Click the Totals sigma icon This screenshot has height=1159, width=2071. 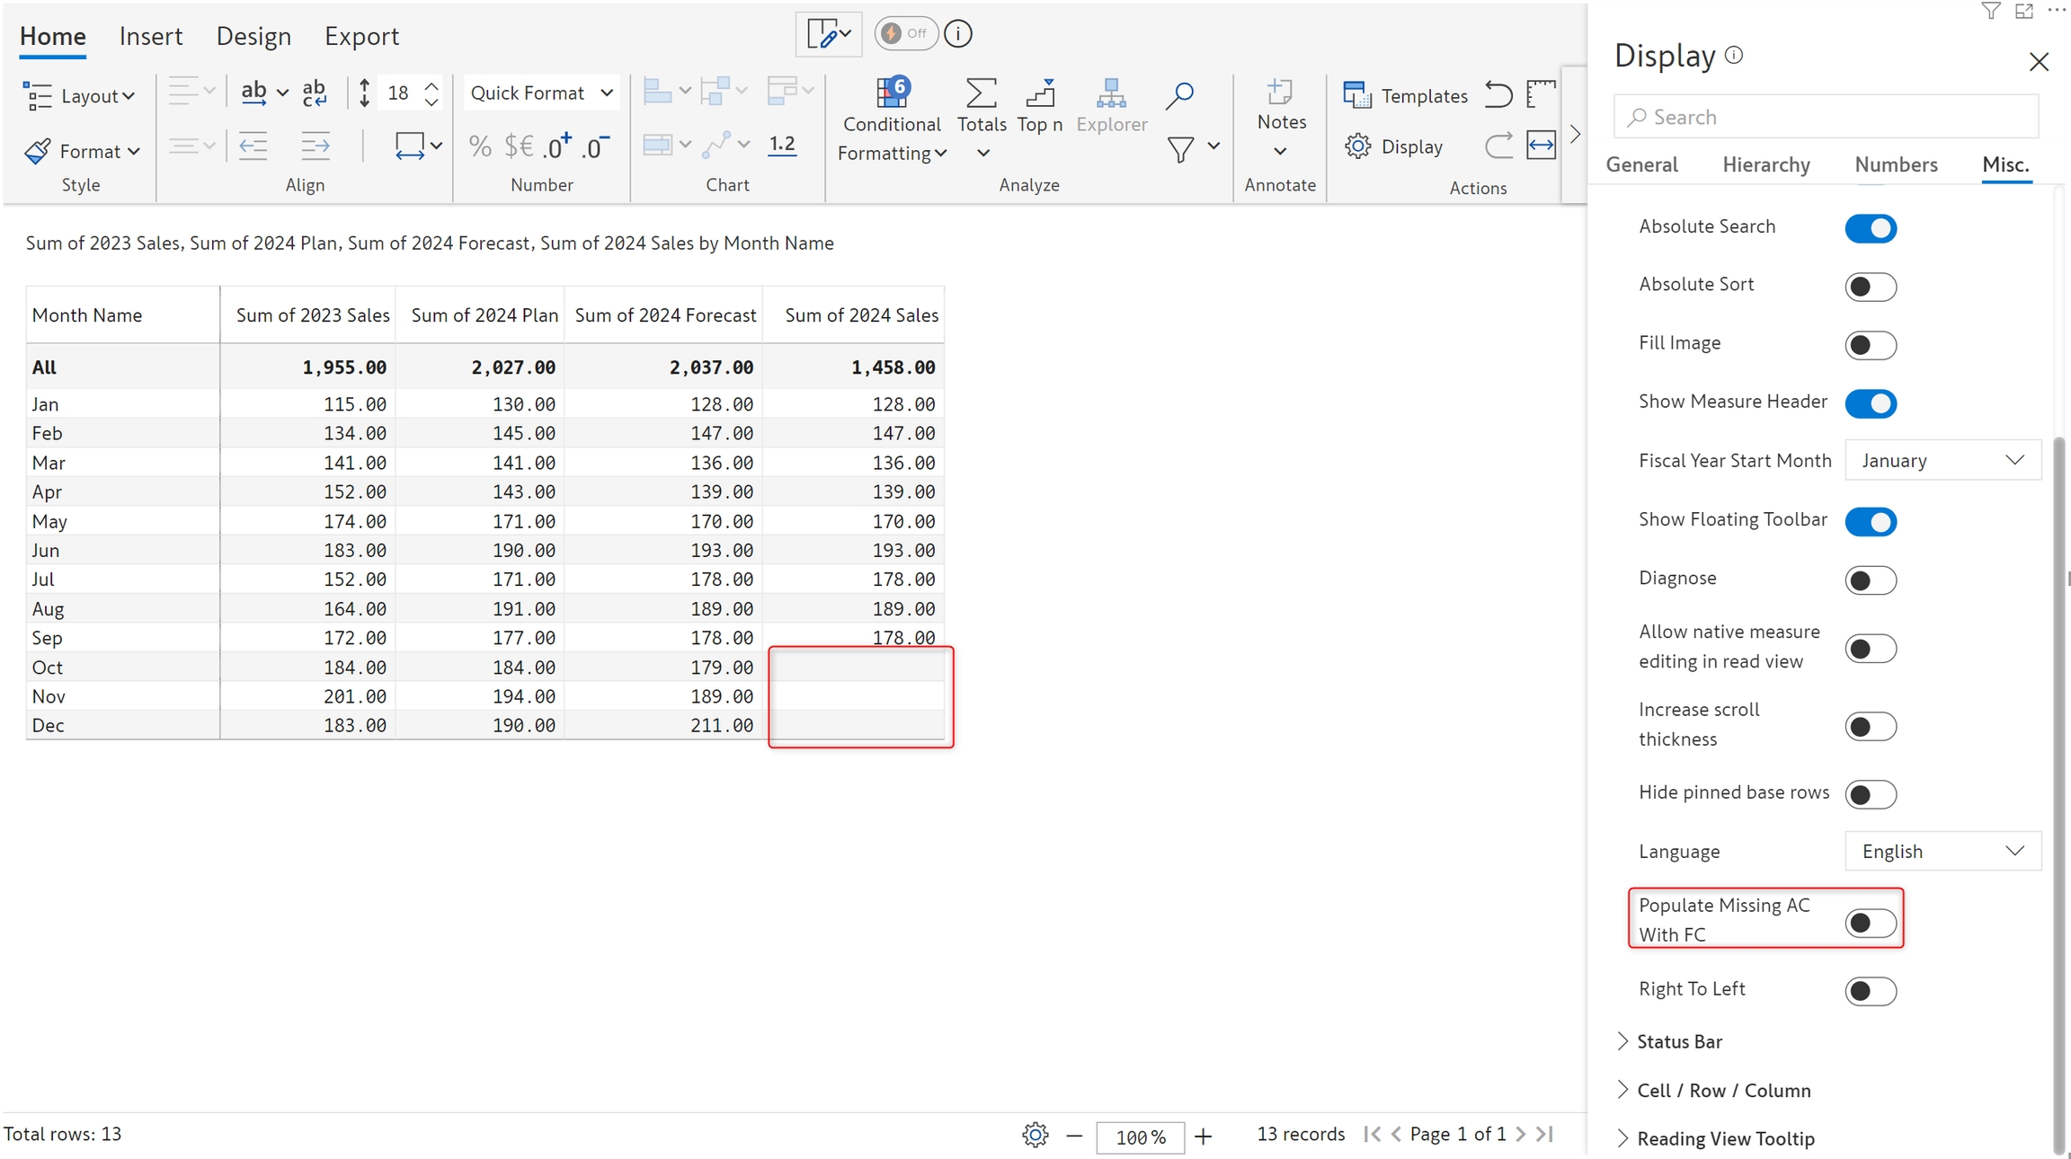coord(981,93)
